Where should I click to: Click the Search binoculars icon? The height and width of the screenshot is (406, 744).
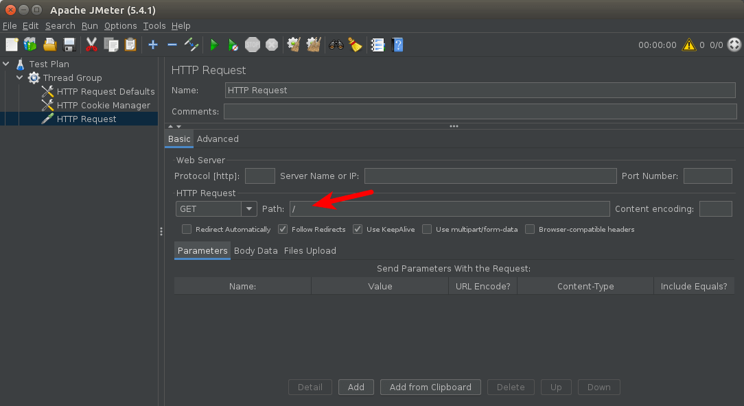[336, 45]
